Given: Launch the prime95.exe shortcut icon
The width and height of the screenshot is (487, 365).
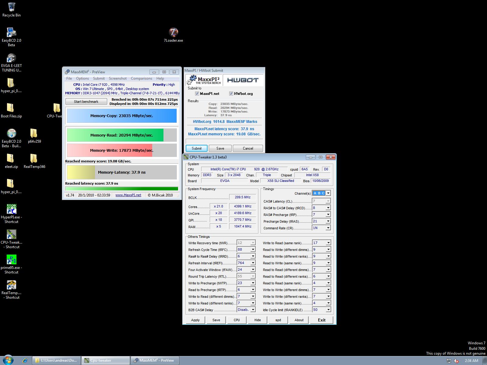Looking at the screenshot, I should pos(11,264).
